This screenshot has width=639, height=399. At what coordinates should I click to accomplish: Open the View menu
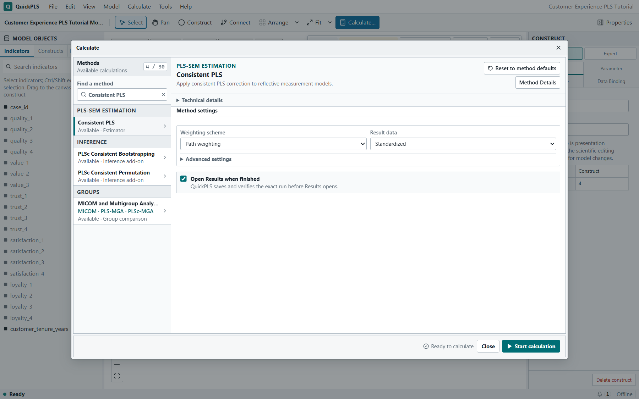point(89,6)
